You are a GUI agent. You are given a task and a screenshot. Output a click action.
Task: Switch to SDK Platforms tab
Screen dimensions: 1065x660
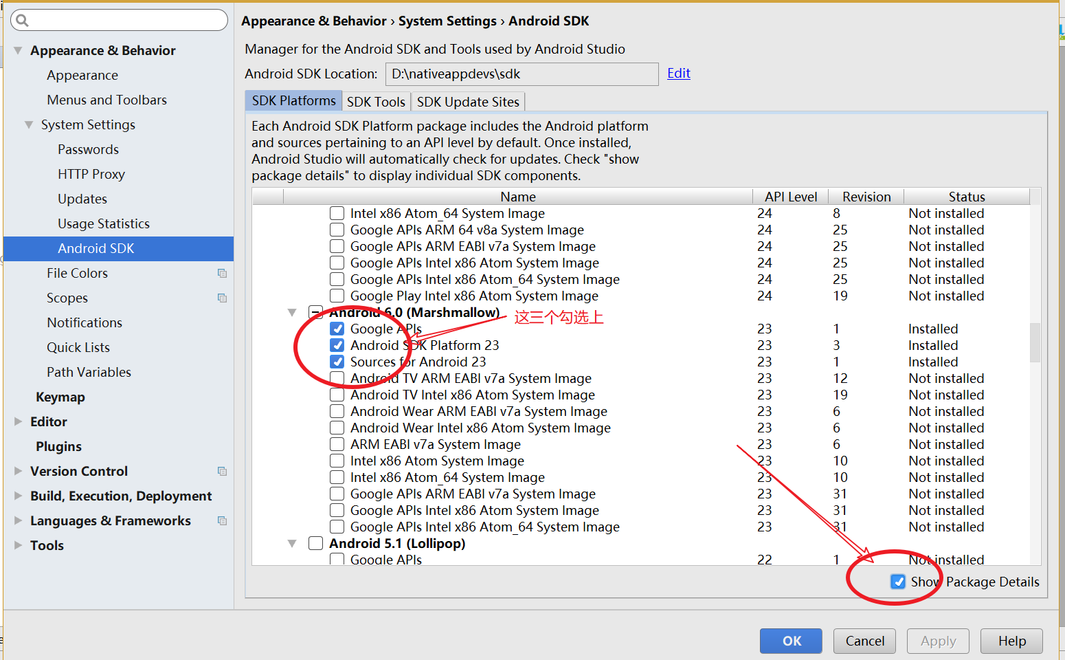pyautogui.click(x=293, y=100)
